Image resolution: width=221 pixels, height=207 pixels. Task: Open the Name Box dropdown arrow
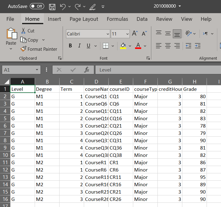(37, 70)
